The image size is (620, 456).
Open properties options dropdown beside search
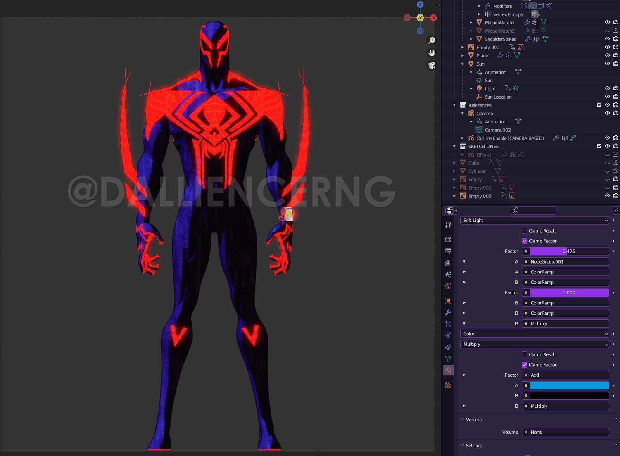click(x=616, y=210)
